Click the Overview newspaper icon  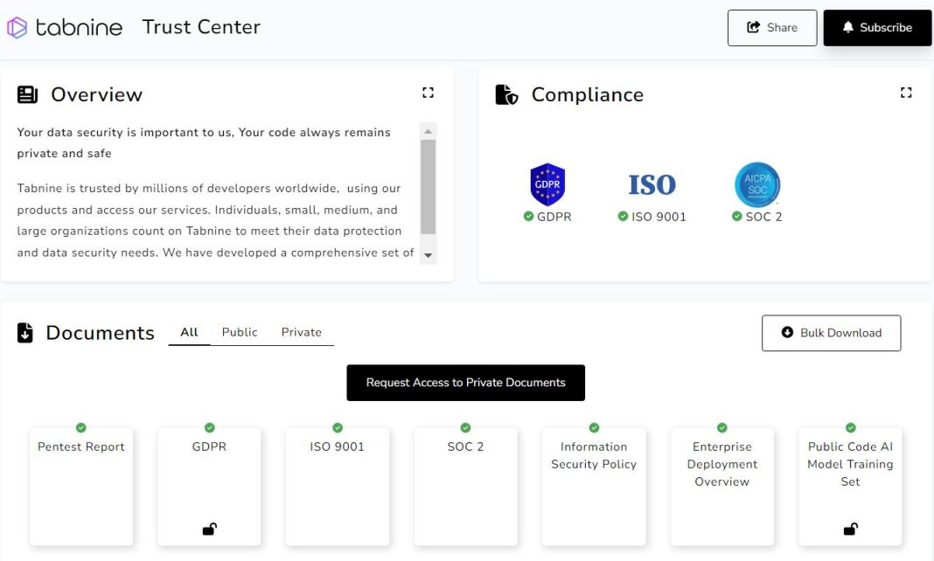click(x=27, y=94)
